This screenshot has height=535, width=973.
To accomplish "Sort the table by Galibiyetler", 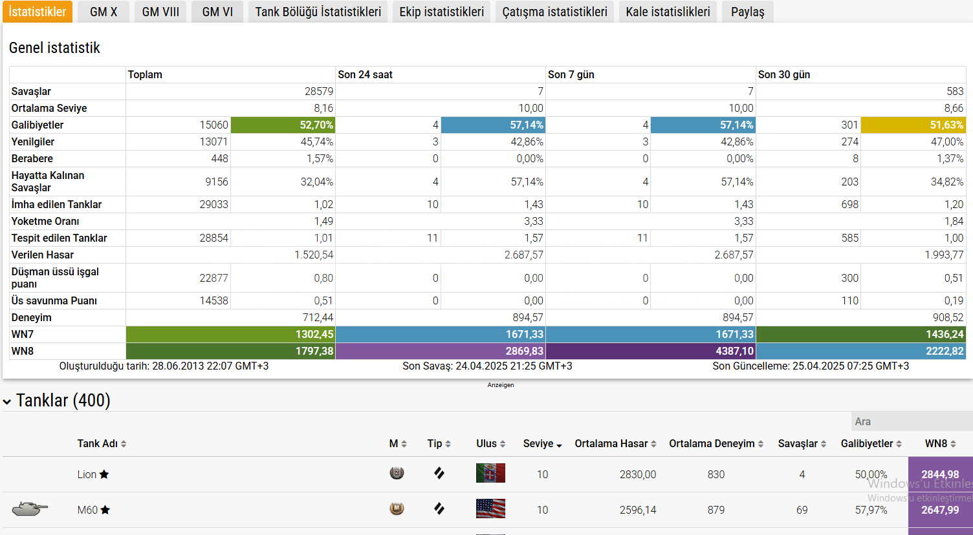I will coord(871,444).
